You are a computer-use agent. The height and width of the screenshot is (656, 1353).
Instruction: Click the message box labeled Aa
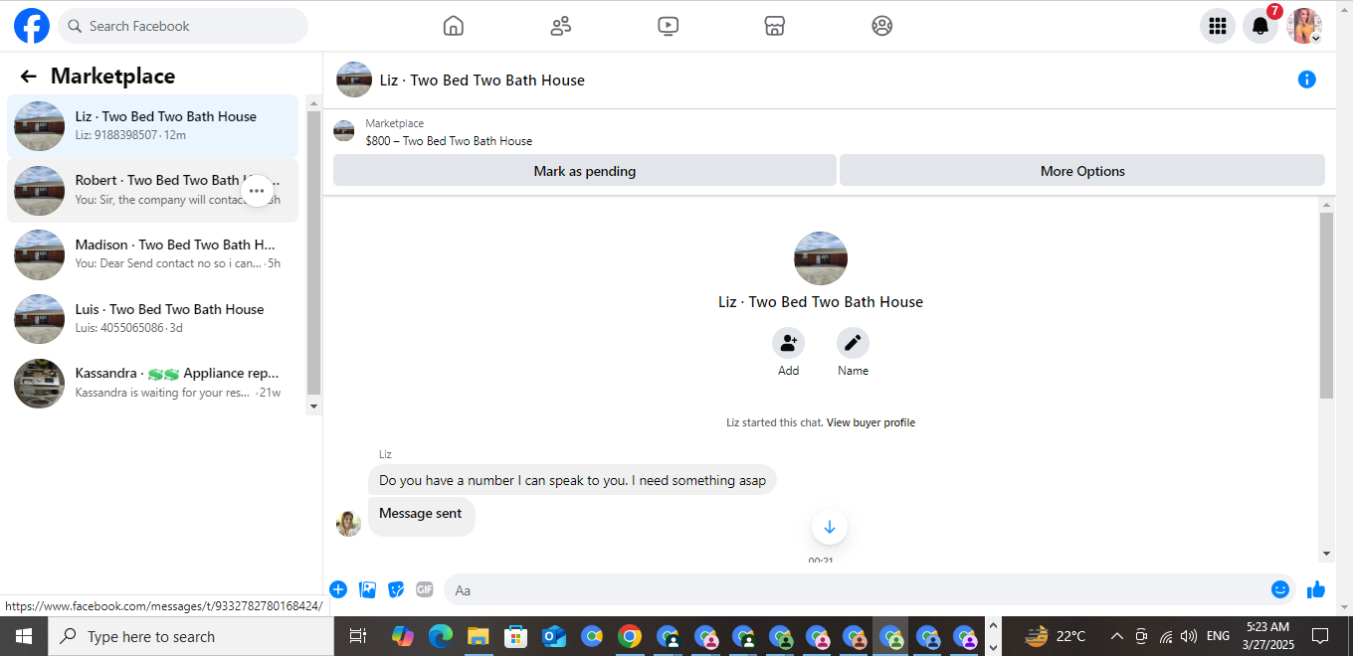tap(869, 589)
